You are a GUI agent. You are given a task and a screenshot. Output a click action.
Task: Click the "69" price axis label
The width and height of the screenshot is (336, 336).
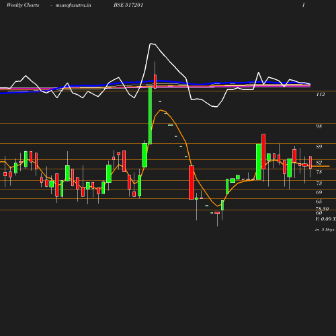tap(319, 192)
